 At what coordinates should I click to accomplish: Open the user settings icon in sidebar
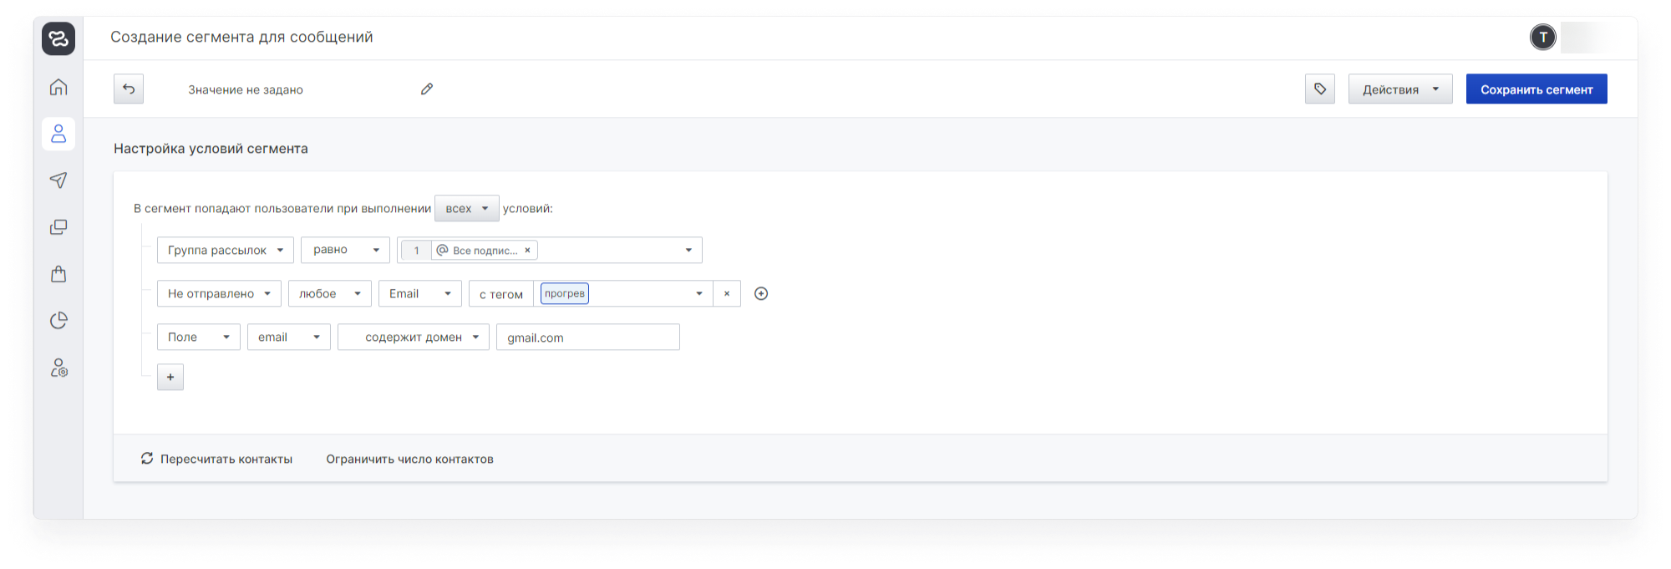click(x=58, y=368)
